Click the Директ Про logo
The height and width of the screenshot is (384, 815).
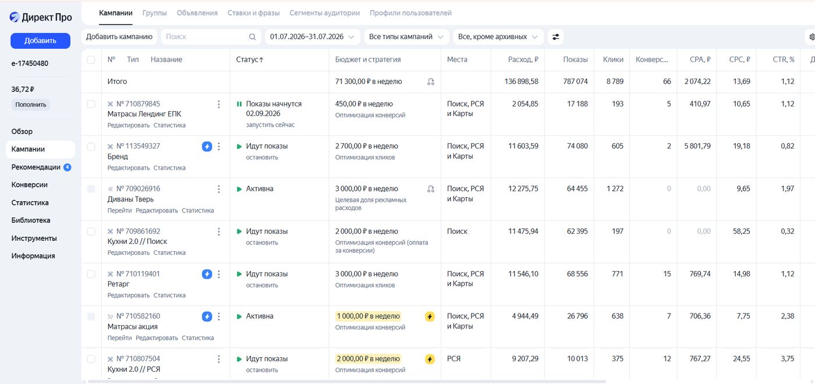[x=41, y=17]
